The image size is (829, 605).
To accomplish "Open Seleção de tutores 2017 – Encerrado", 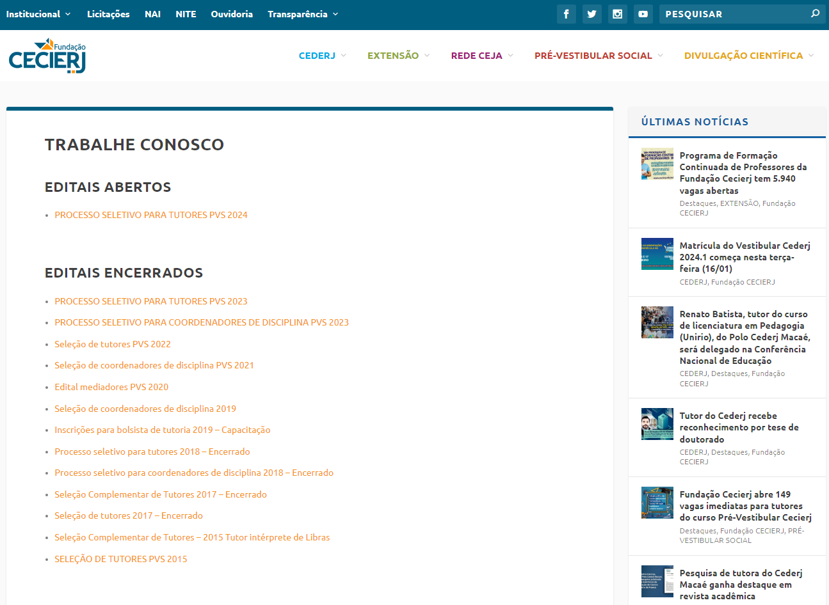I will pyautogui.click(x=129, y=515).
